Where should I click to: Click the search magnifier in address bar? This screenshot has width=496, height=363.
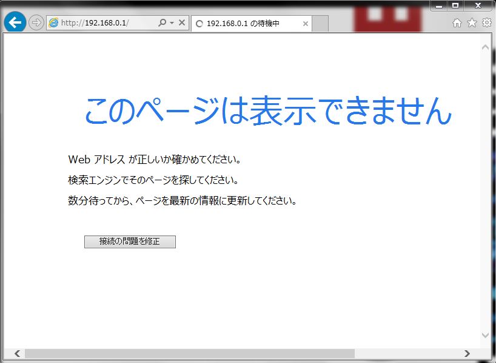(163, 22)
